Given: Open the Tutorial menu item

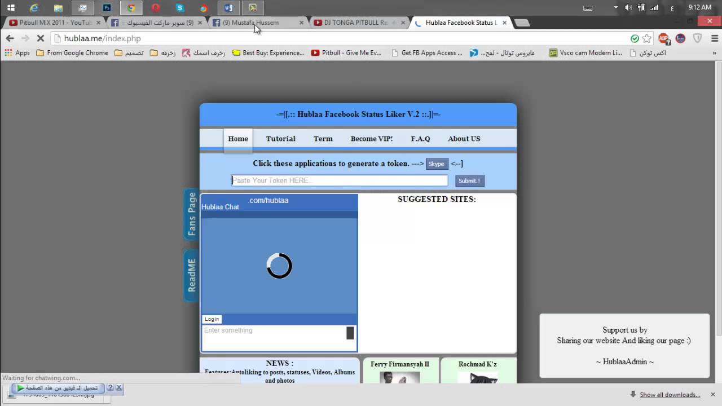Looking at the screenshot, I should click(281, 139).
